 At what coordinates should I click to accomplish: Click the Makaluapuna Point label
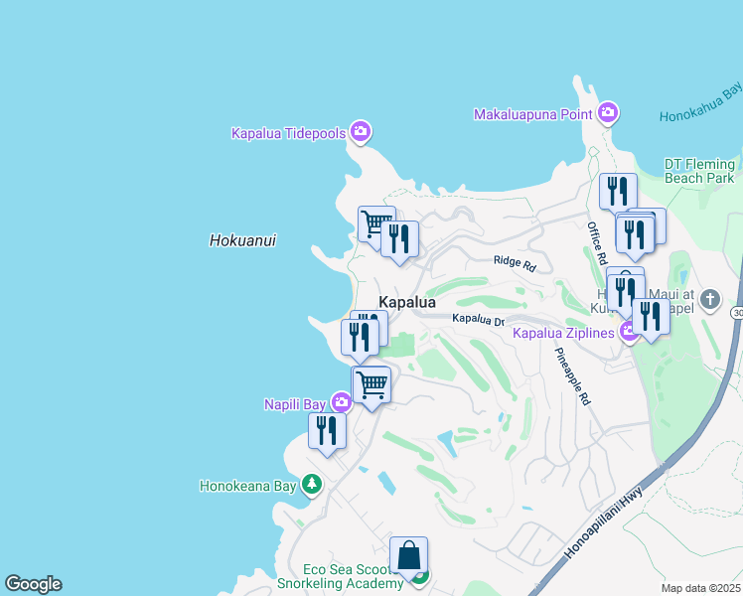(533, 114)
